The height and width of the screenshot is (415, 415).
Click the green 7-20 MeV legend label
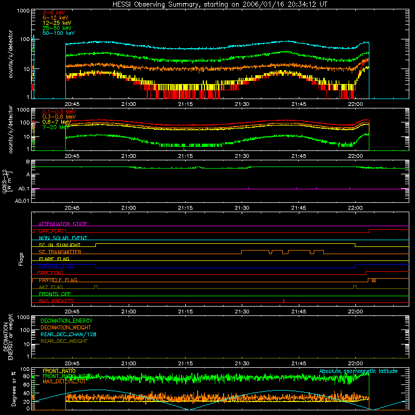pyautogui.click(x=56, y=127)
